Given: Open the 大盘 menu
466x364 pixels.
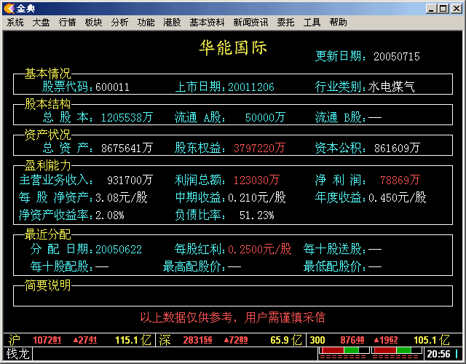Looking at the screenshot, I should pyautogui.click(x=41, y=23).
